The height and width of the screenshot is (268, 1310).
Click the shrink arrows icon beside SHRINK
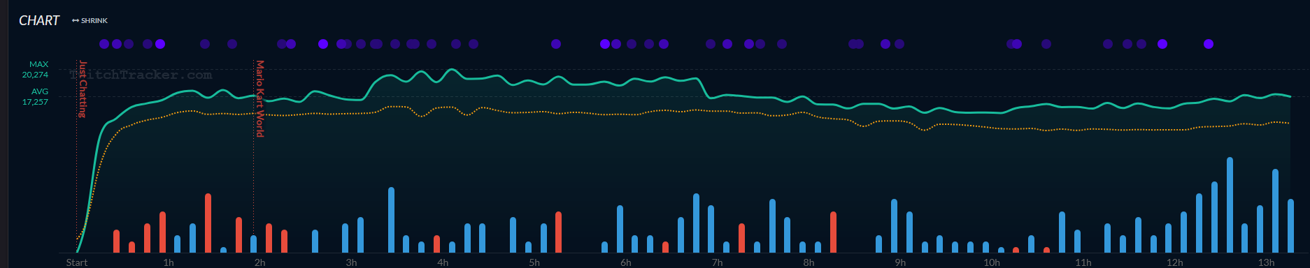tap(76, 21)
